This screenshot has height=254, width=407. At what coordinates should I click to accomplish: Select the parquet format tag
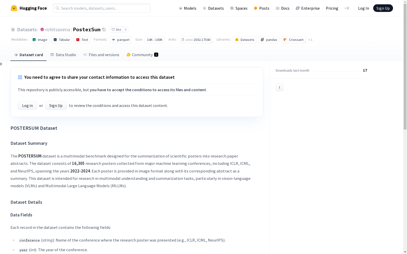121,40
